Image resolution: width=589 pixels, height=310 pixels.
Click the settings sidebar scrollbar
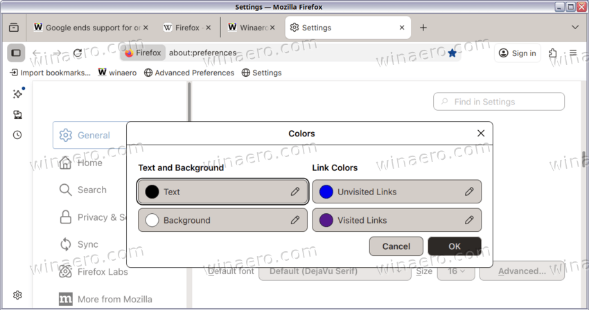189,101
